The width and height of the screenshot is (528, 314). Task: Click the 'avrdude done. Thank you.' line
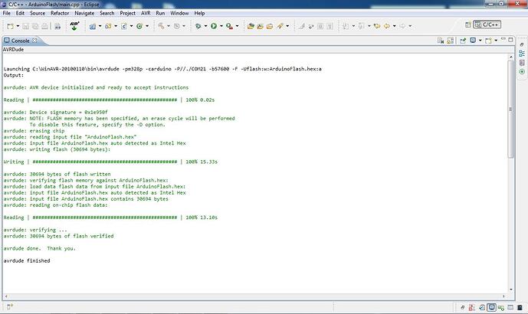pyautogui.click(x=39, y=248)
